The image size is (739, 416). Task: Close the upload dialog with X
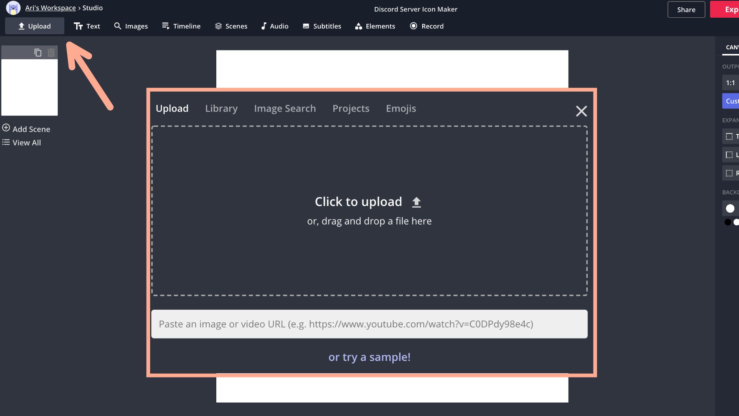coord(581,111)
